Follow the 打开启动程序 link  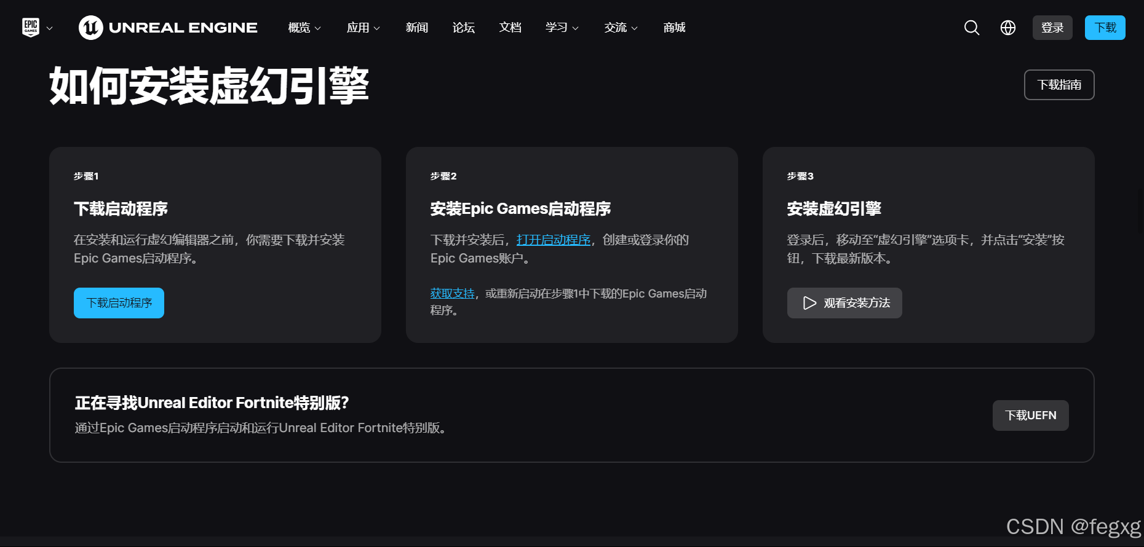coord(554,240)
